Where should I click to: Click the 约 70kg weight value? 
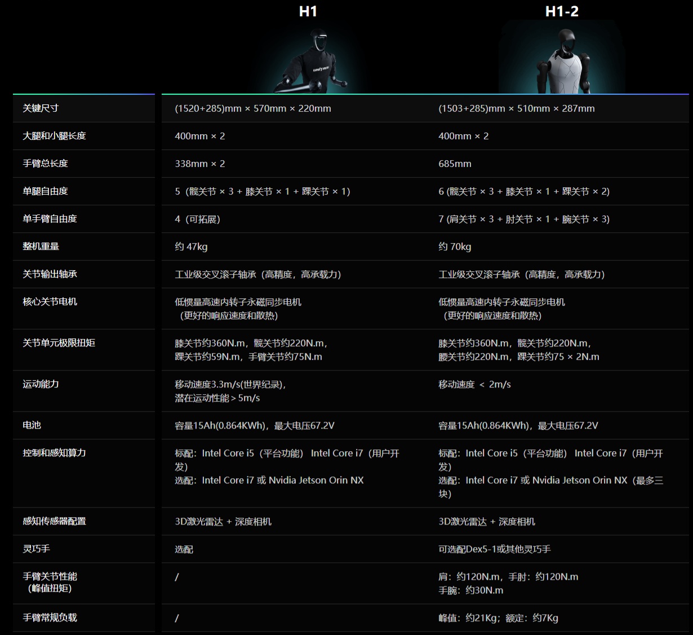point(455,246)
